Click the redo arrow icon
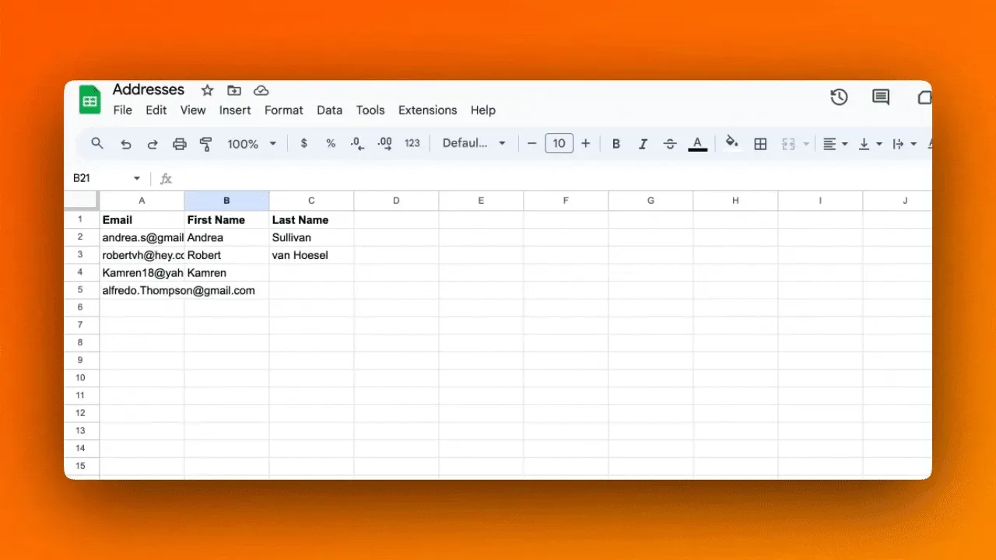996x560 pixels. click(x=153, y=144)
